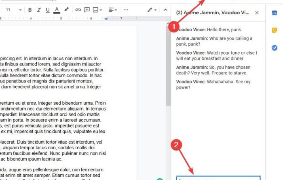
Task: Focus the chat message input box
Action: pos(218,178)
